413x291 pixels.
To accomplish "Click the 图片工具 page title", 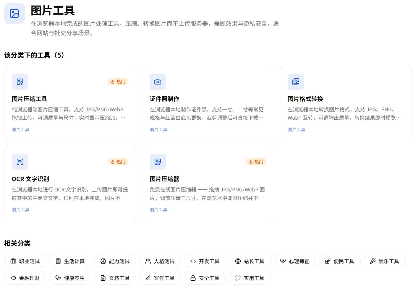I will click(53, 11).
